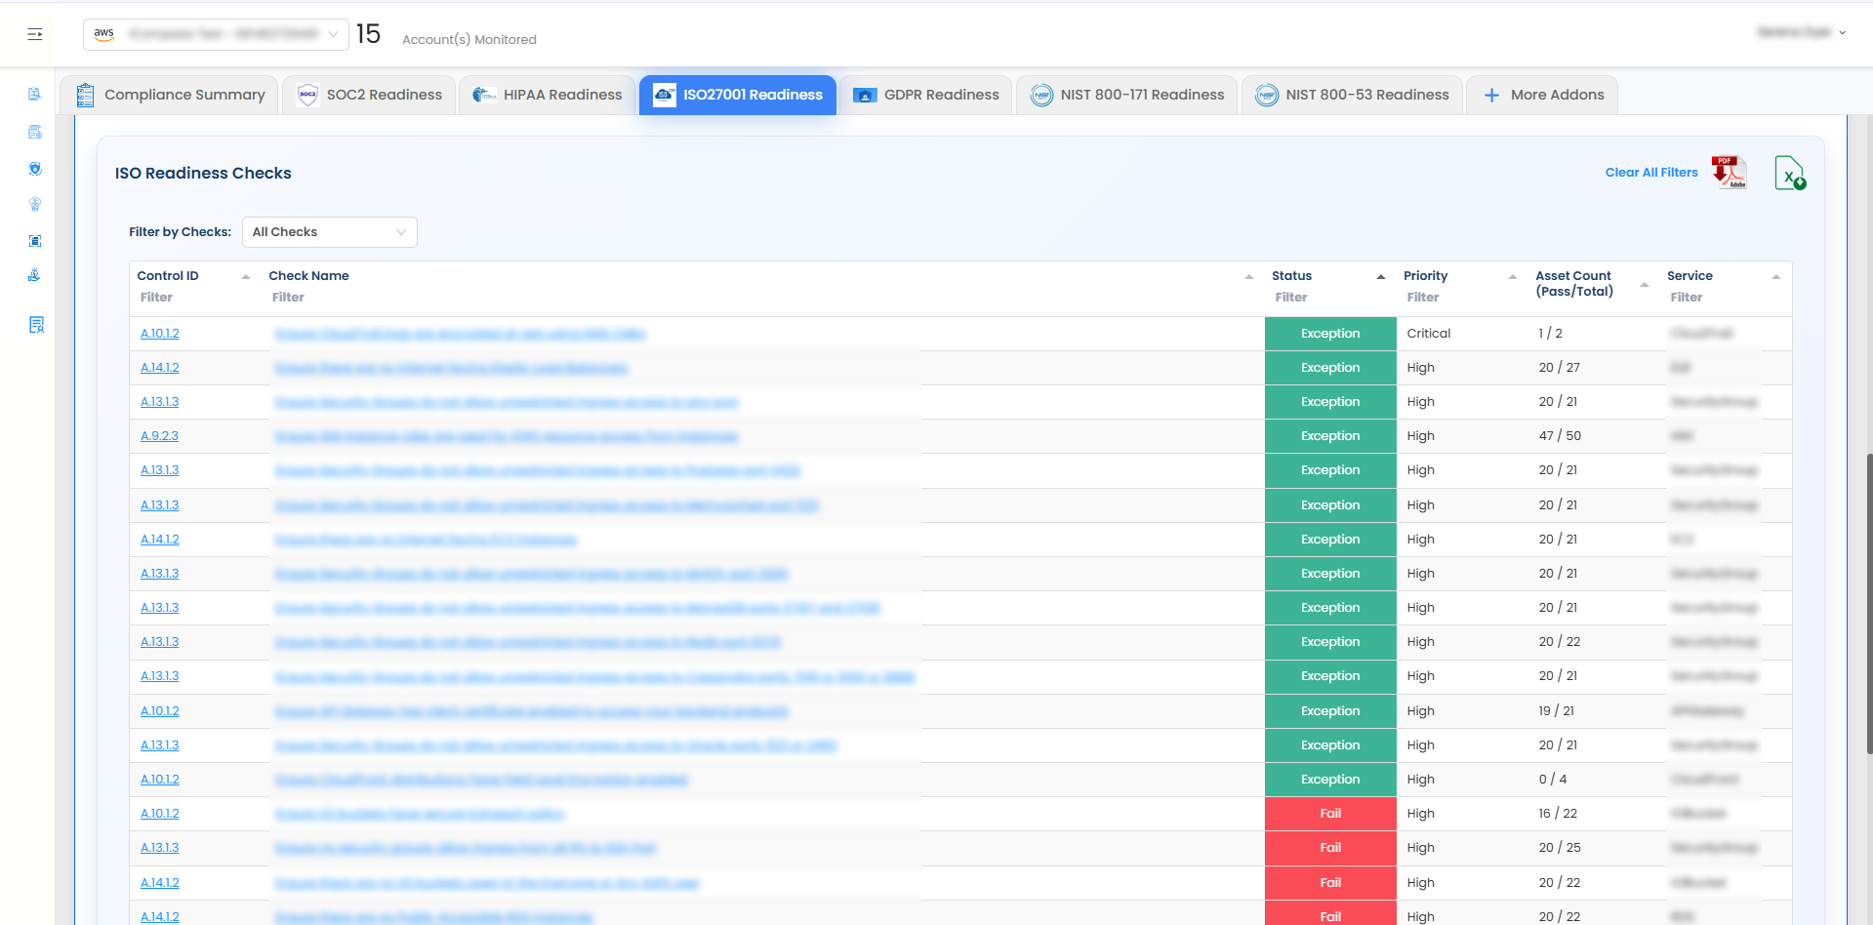Image resolution: width=1873 pixels, height=925 pixels.
Task: Expand the AWS account selector dropdown
Action: (332, 32)
